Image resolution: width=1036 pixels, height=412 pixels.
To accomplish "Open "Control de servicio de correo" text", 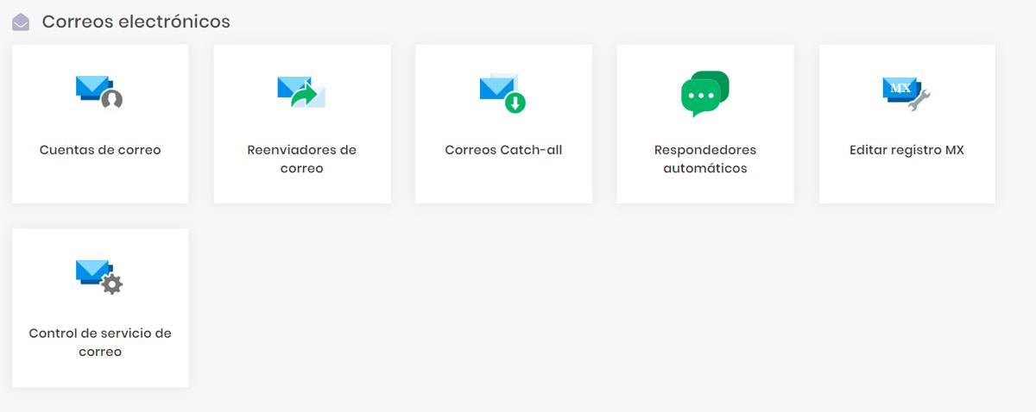I will point(100,343).
